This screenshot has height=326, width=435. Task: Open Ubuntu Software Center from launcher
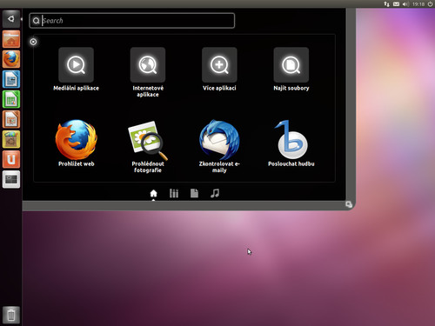tap(11, 139)
